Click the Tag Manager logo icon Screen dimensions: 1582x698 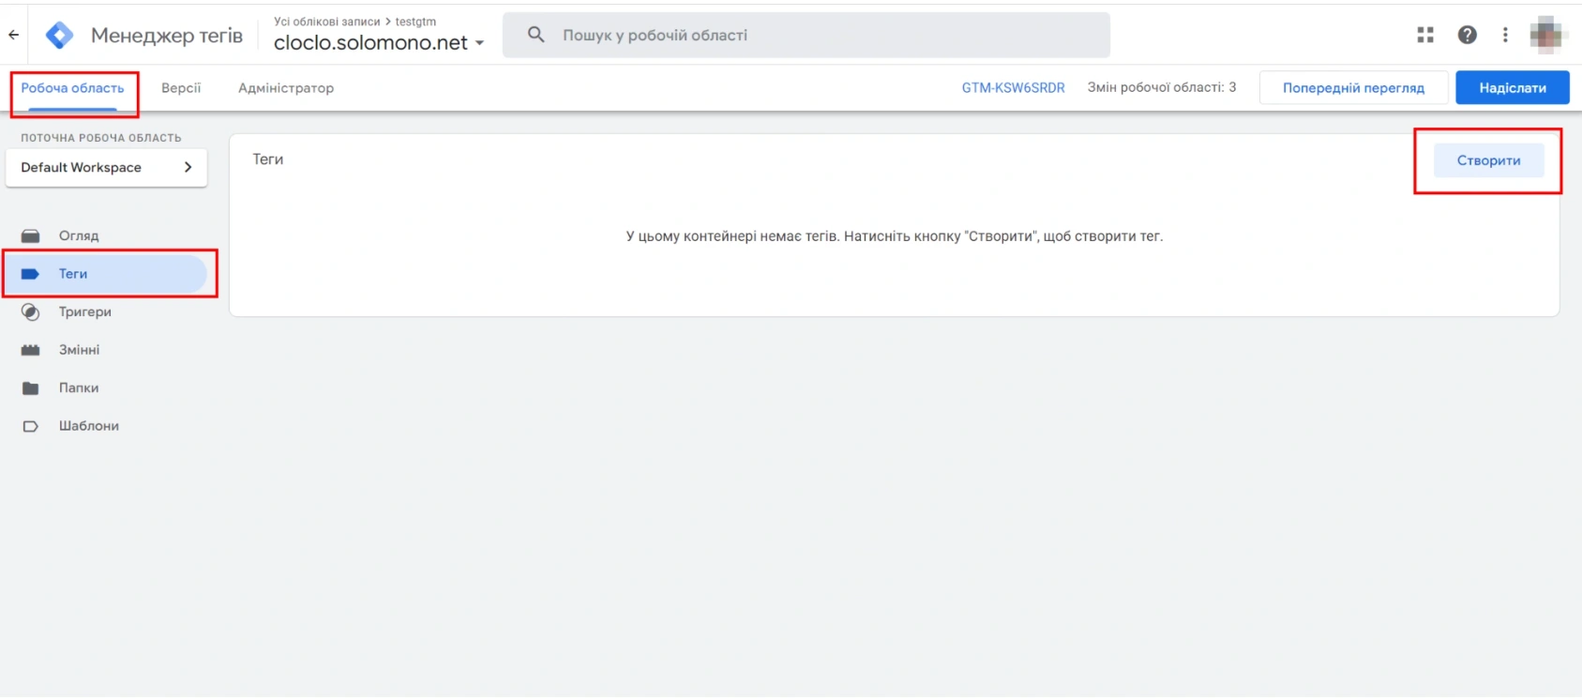pyautogui.click(x=60, y=35)
